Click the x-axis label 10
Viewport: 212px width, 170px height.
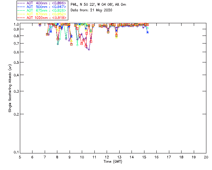(82, 157)
